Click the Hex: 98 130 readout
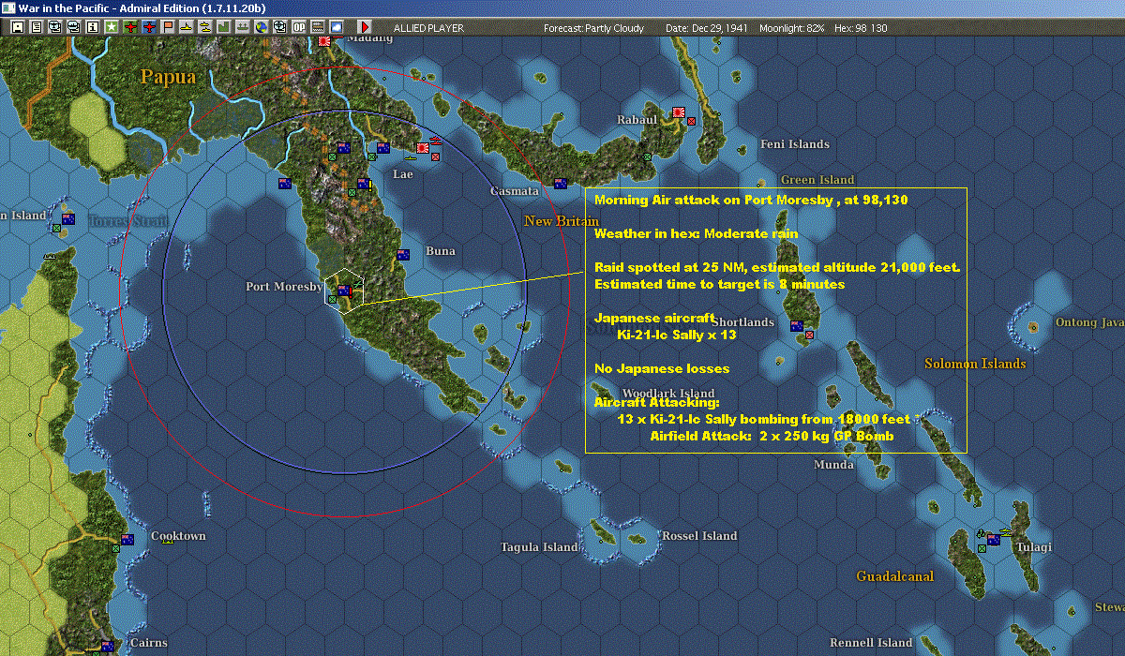1125x656 pixels. 860,28
